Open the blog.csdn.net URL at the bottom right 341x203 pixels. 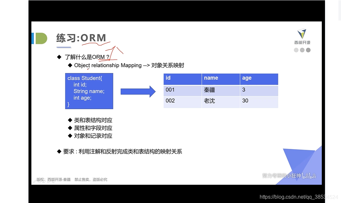[299, 197]
